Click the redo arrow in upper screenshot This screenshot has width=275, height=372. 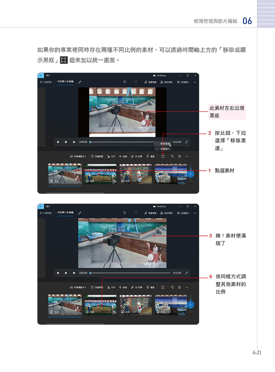click(136, 82)
